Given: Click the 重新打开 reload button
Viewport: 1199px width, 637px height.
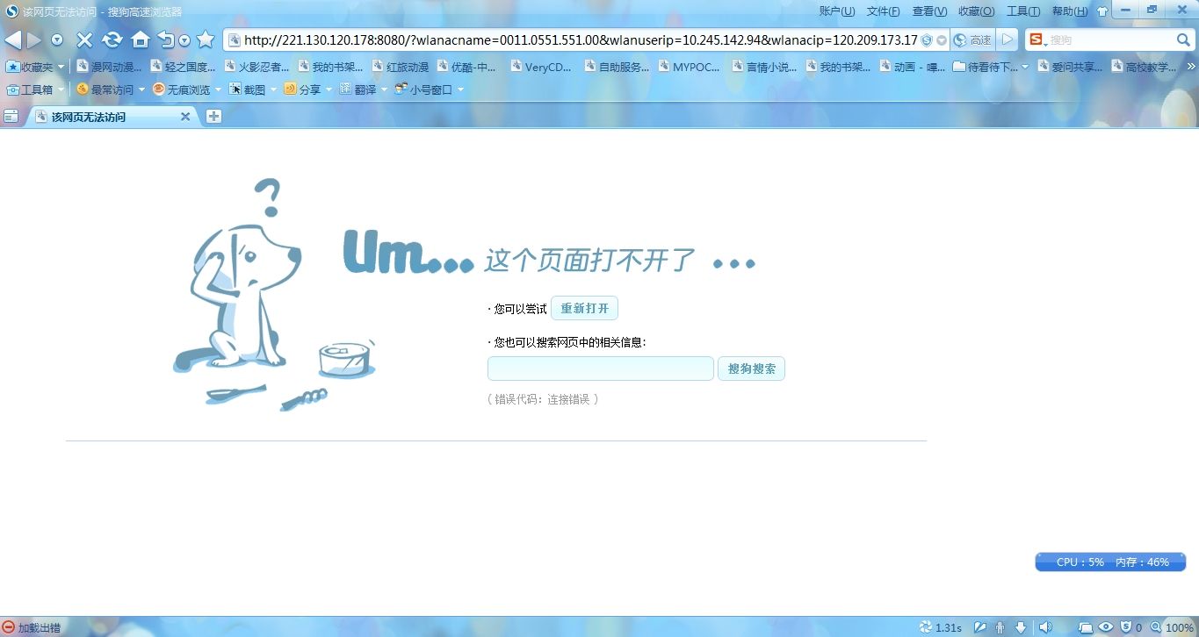Looking at the screenshot, I should point(584,309).
